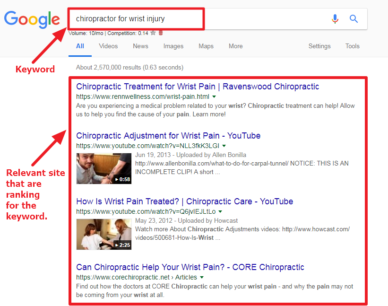The image size is (388, 306).
Task: Start voice search with microphone icon
Action: (335, 19)
